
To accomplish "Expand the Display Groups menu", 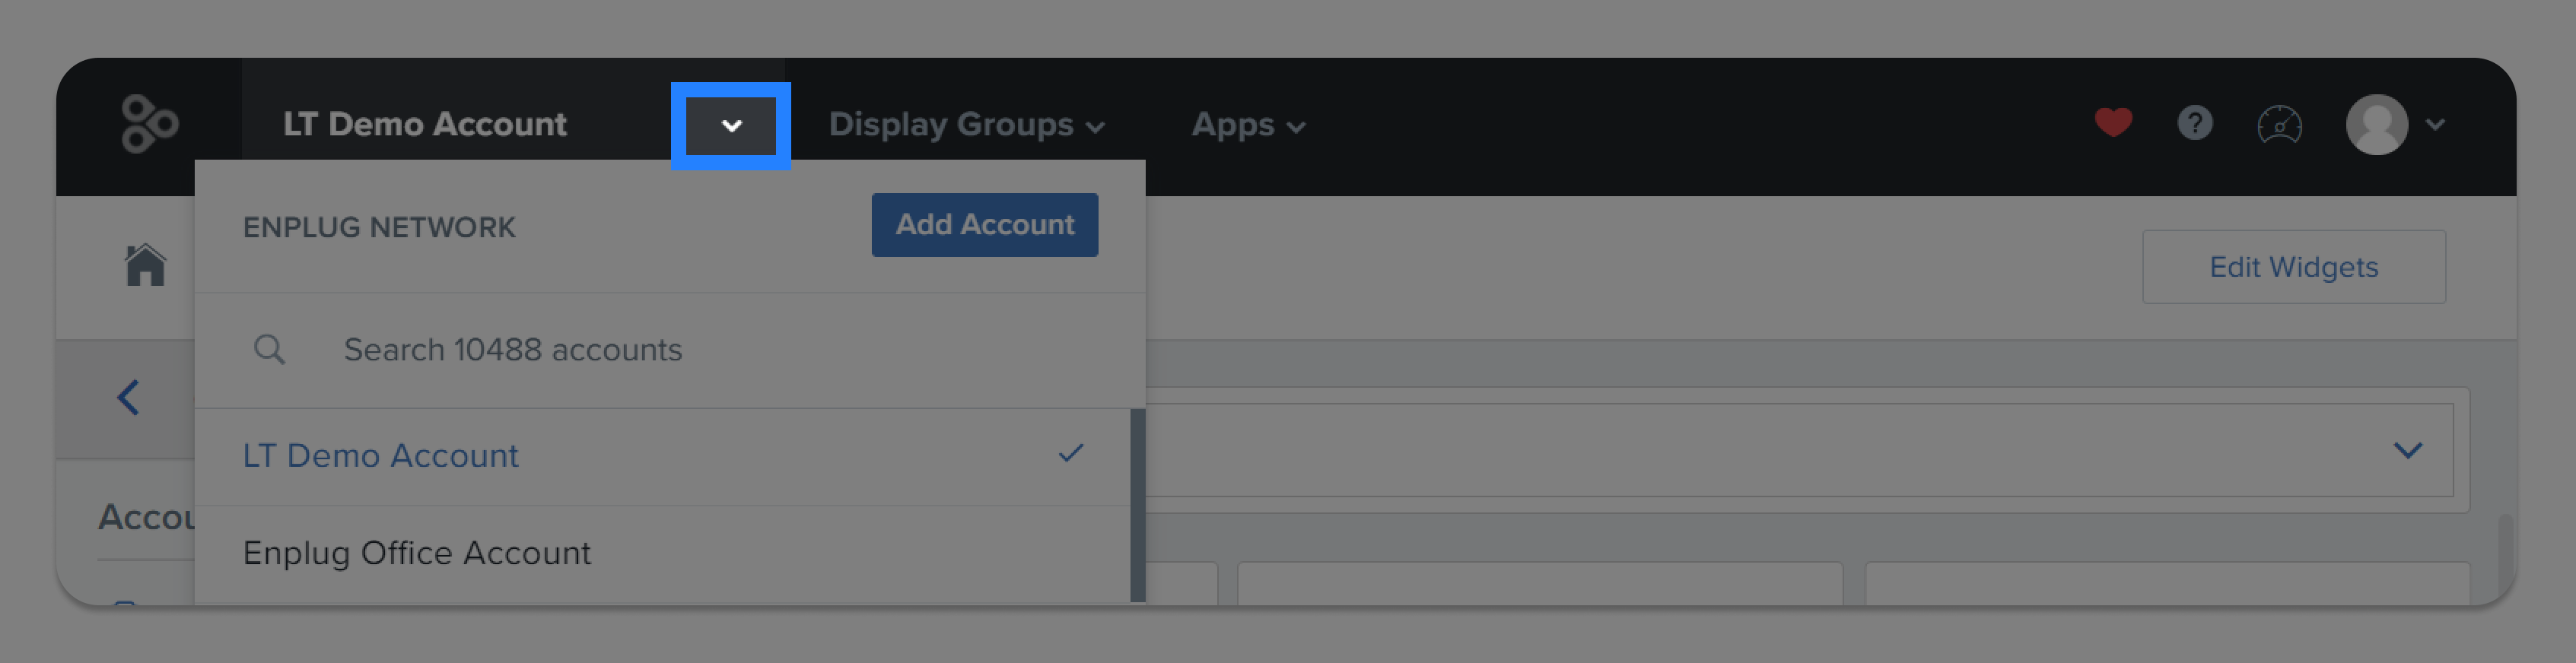I will click(966, 124).
